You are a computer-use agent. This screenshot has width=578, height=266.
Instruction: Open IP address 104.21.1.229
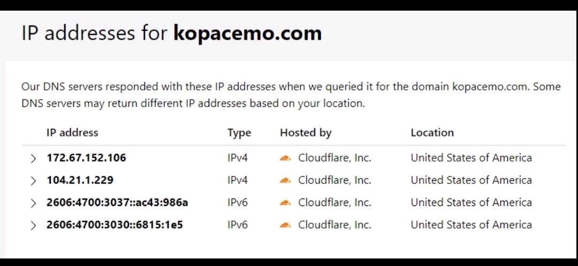point(80,180)
